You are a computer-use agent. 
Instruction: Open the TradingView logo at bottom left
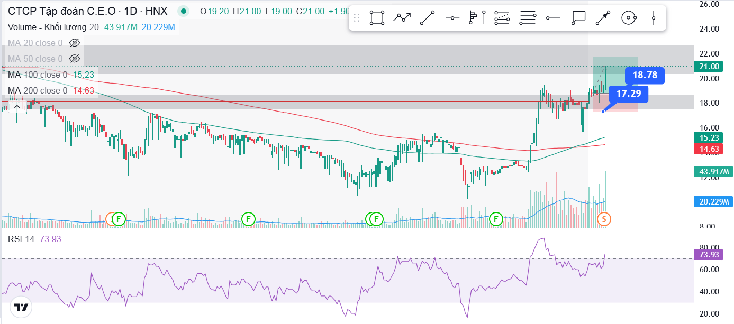click(x=21, y=307)
